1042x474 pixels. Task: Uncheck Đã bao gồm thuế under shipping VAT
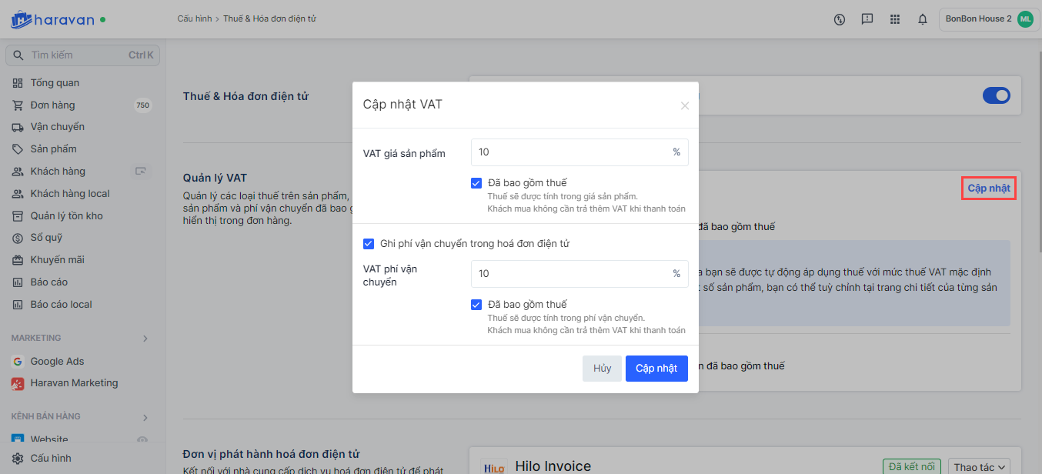tap(476, 305)
